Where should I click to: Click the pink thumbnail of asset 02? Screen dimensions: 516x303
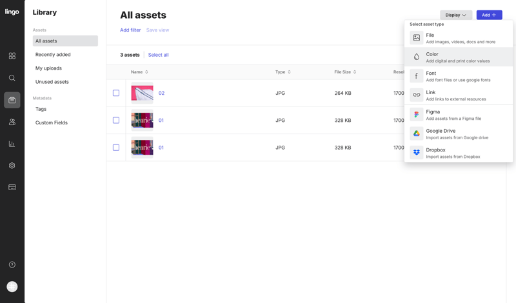(142, 93)
